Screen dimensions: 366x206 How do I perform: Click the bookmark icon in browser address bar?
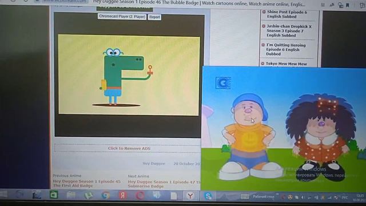click(348, 5)
